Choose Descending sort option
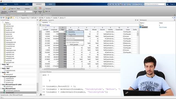 click(75, 34)
